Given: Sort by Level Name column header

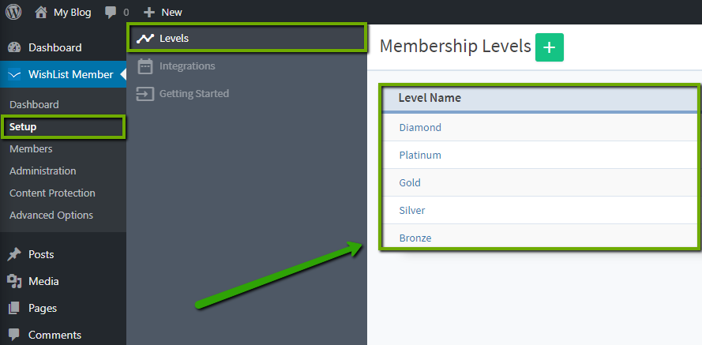Looking at the screenshot, I should coord(430,98).
